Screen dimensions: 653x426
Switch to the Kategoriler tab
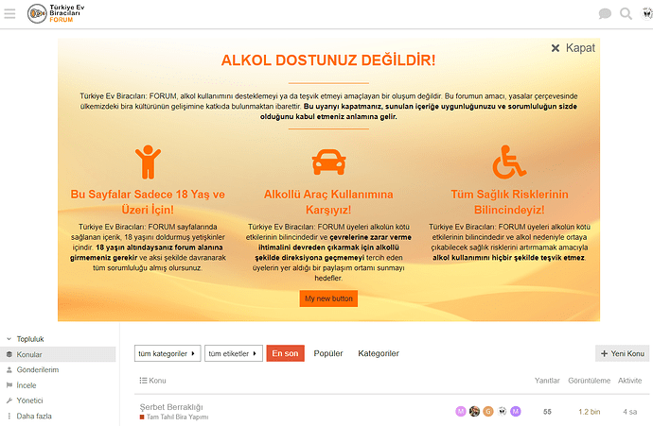[379, 353]
